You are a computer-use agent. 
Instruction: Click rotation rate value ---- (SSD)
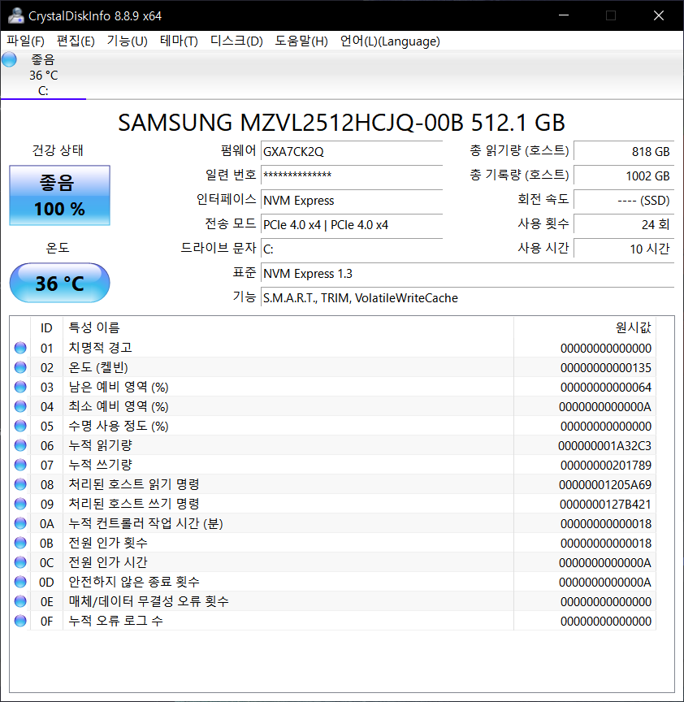(624, 200)
